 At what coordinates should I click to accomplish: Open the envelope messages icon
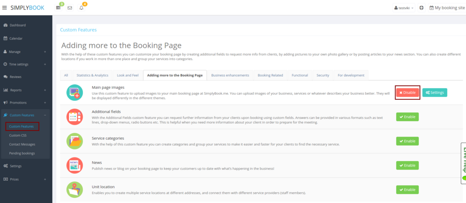(x=70, y=8)
